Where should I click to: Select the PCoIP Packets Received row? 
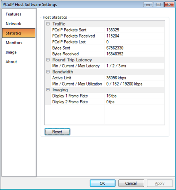point(108,36)
